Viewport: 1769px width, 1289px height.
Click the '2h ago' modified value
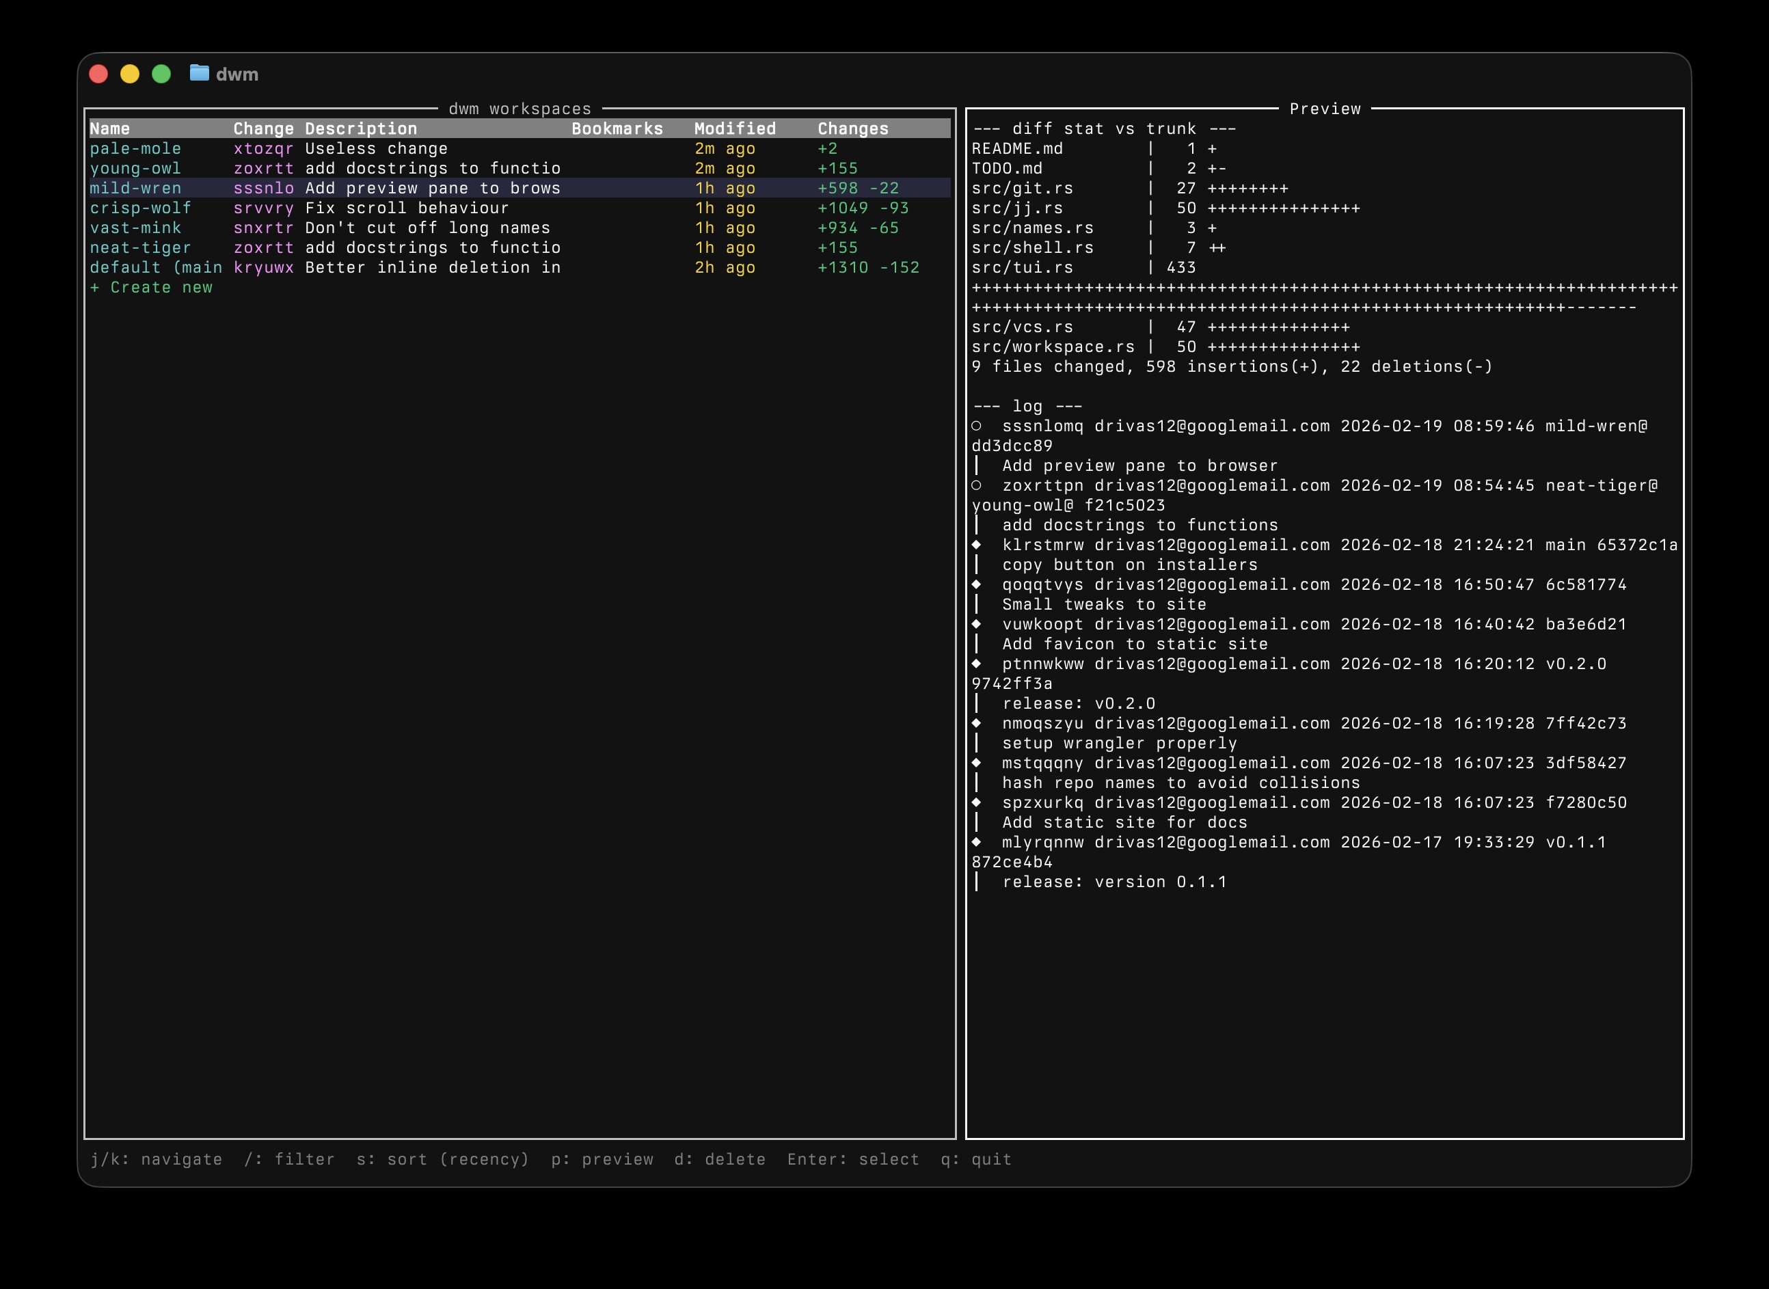click(x=725, y=268)
